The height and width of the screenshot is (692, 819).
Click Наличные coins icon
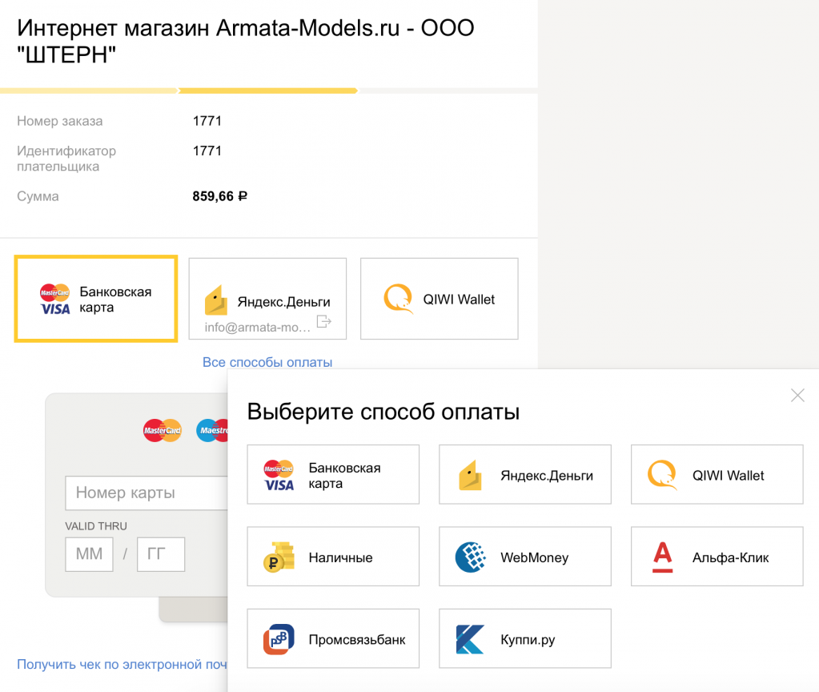tap(279, 557)
